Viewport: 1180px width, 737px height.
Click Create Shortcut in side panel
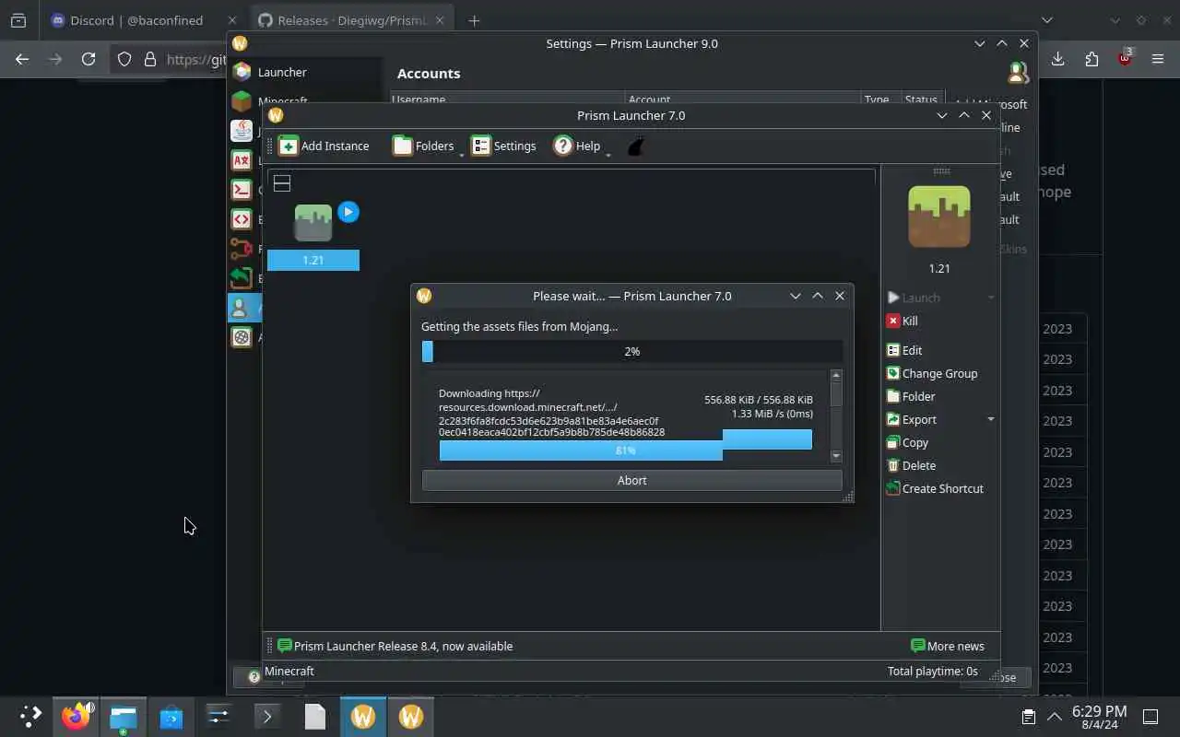click(935, 488)
